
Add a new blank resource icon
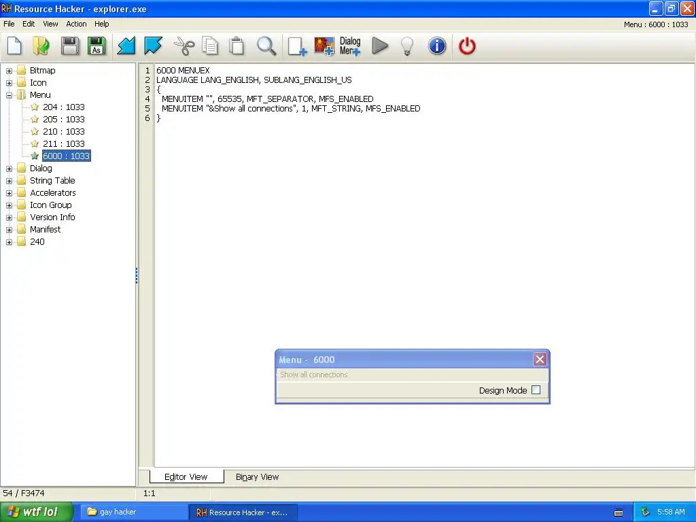pos(297,46)
